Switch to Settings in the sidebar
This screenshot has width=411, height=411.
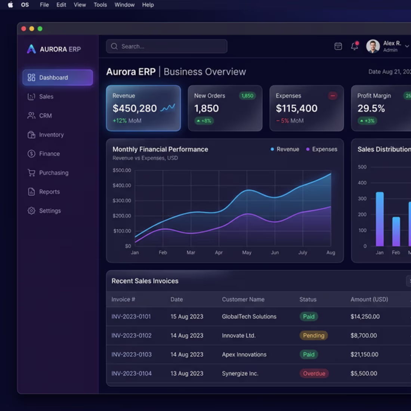31,210
